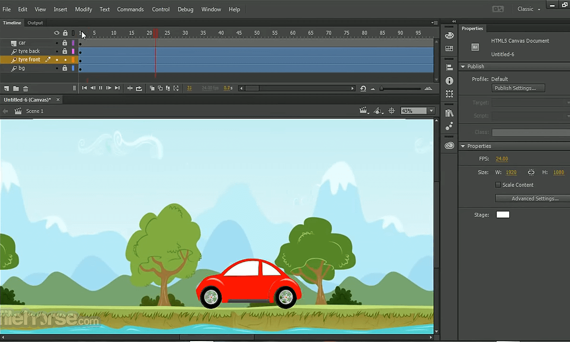570x342 pixels.
Task: Click the Loop playback icon
Action: tap(139, 88)
